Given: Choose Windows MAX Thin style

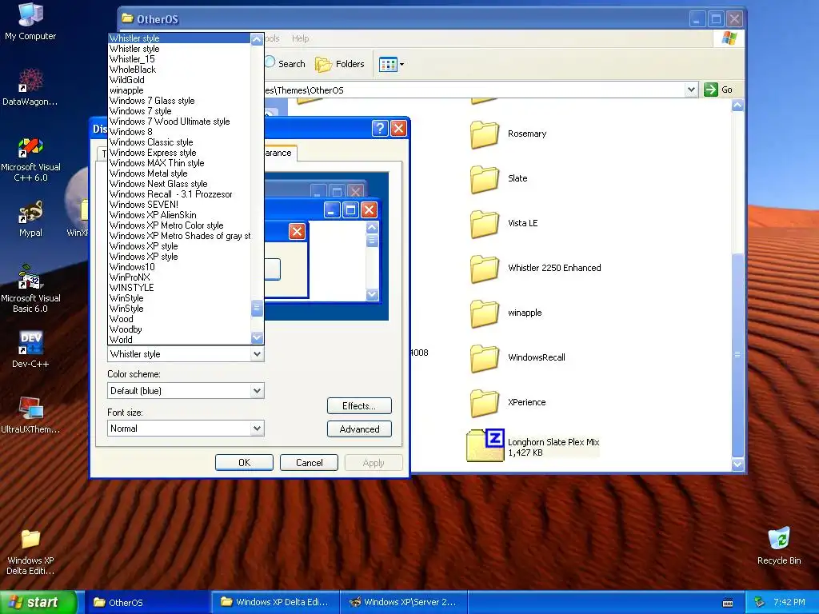Looking at the screenshot, I should (179, 163).
